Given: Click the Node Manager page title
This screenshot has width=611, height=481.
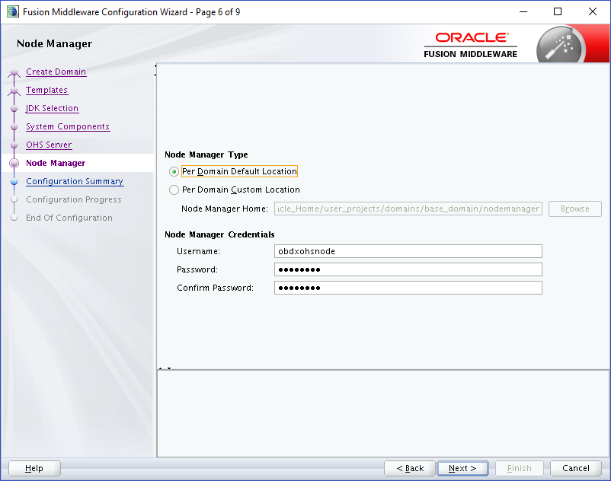Looking at the screenshot, I should (54, 43).
